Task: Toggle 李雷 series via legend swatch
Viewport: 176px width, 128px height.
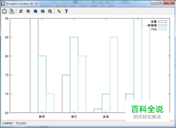Action: [x=163, y=21]
